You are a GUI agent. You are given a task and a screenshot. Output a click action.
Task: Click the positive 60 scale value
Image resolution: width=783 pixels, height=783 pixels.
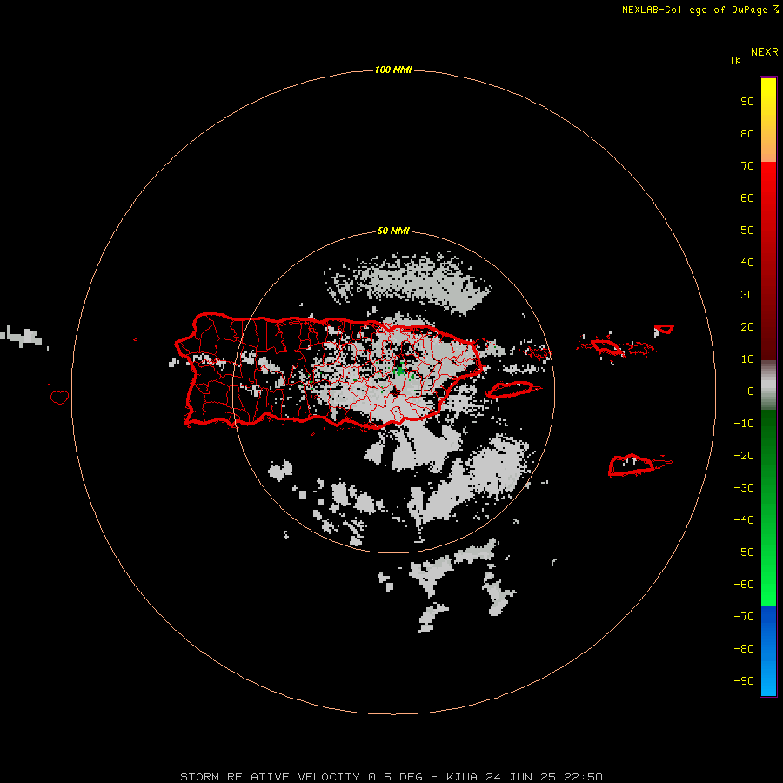(747, 198)
